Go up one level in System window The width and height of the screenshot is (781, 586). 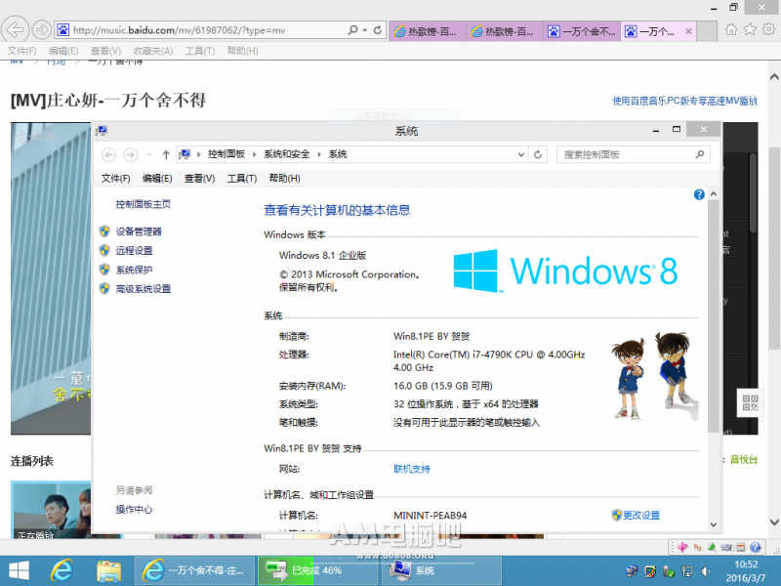click(166, 155)
